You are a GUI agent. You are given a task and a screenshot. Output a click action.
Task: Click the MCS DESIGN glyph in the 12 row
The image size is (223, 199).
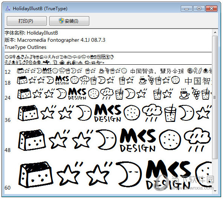coord(47,71)
